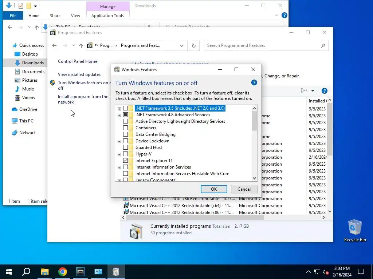Viewport: 373px width, 279px height.
Task: Click the change view icon in Programs and Features
Action: point(304,91)
